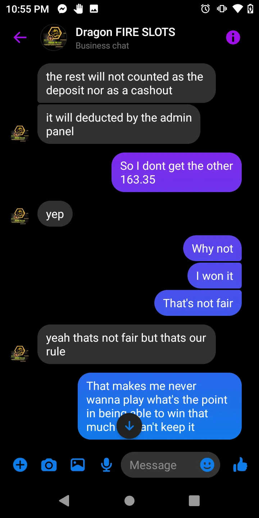The height and width of the screenshot is (518, 259).
Task: Open the camera from the message bar
Action: tap(49, 465)
